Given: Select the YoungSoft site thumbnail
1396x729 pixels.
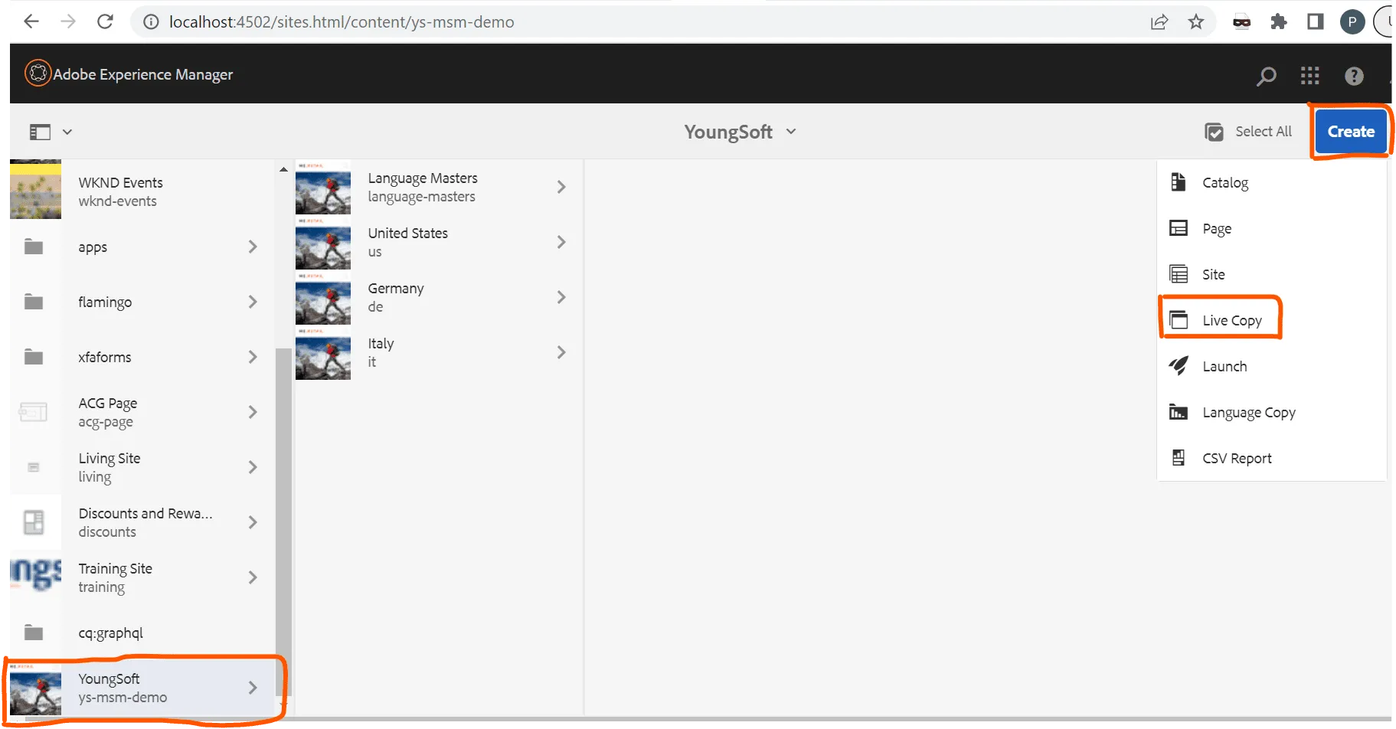Looking at the screenshot, I should click(x=35, y=689).
